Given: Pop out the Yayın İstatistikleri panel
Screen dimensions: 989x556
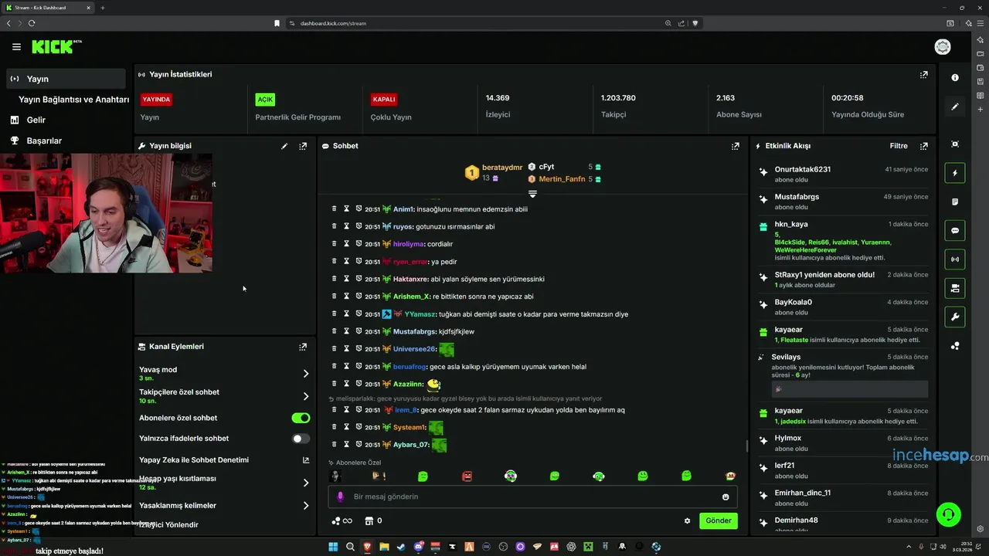Looking at the screenshot, I should coord(923,75).
